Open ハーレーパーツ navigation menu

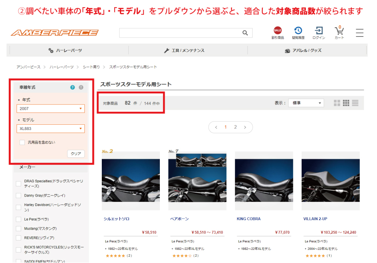[65, 51]
